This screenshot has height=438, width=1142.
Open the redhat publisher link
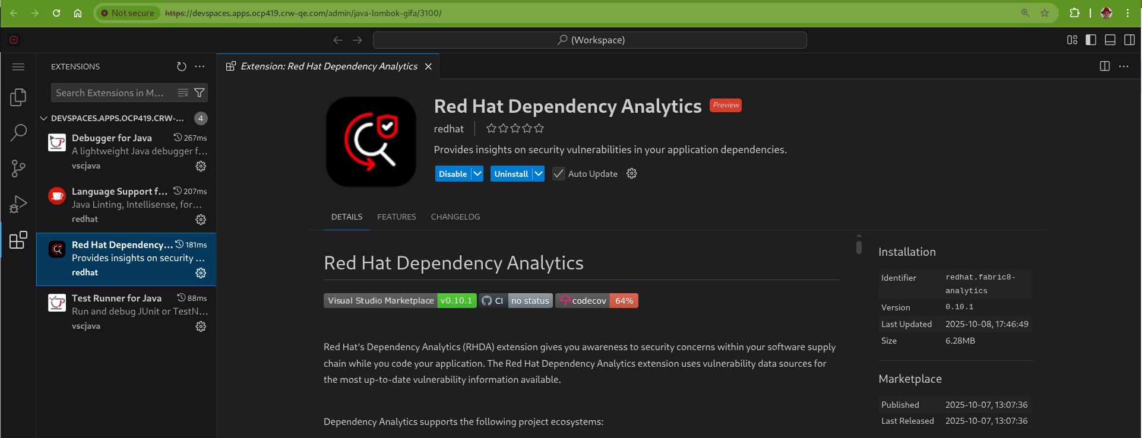tap(449, 129)
